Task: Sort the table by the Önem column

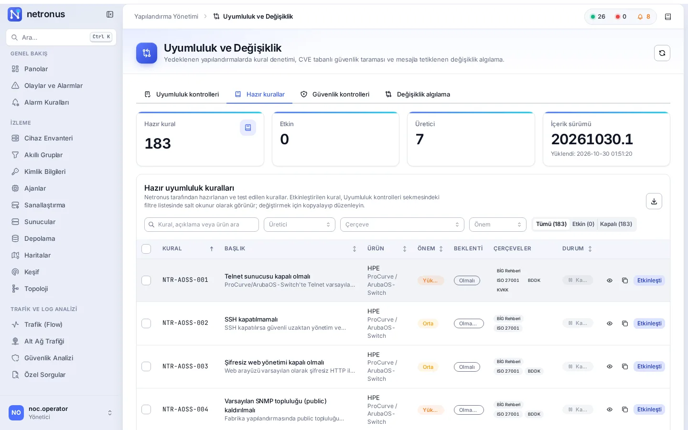Action: [441, 249]
